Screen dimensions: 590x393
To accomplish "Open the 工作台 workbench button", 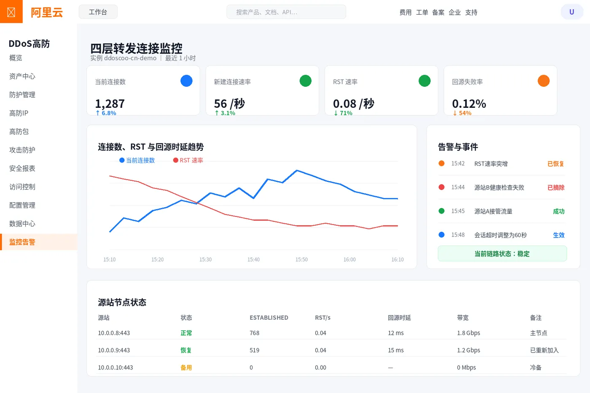I will tap(98, 12).
